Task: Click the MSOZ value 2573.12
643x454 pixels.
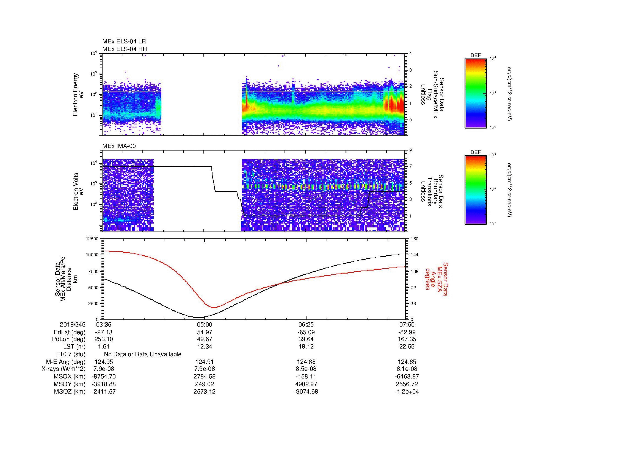Action: coord(205,392)
